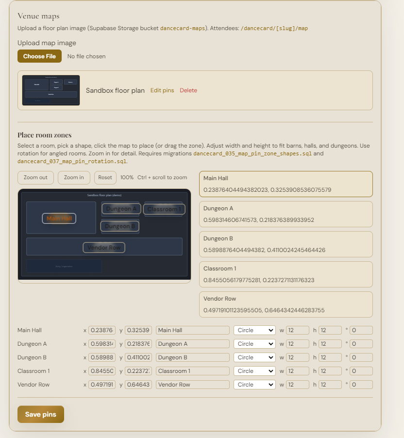This screenshot has height=438, width=404.
Task: Focus the Dungeon A x coordinate field
Action: (102, 344)
